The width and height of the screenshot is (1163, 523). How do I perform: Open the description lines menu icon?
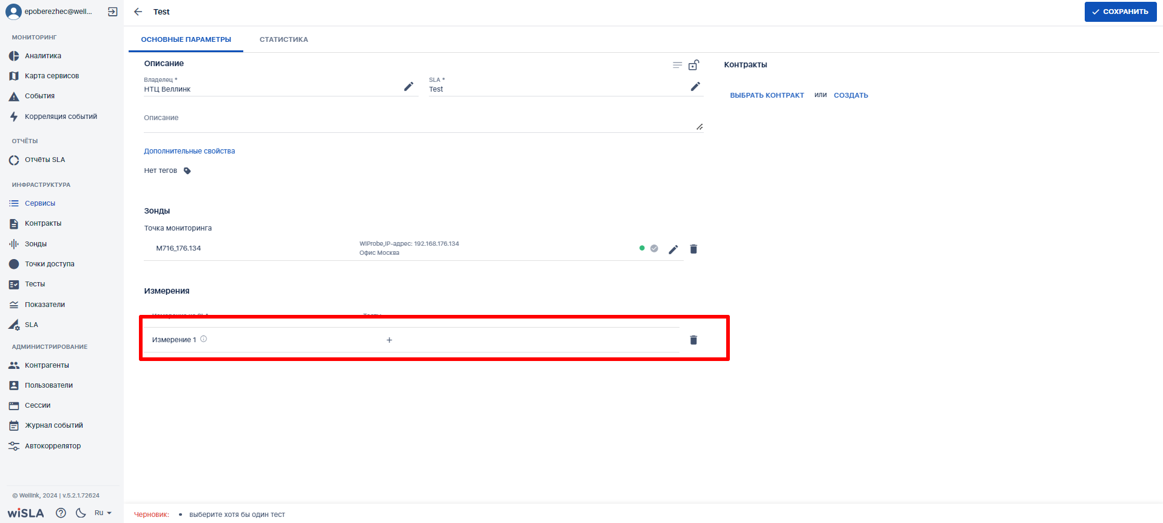point(677,65)
